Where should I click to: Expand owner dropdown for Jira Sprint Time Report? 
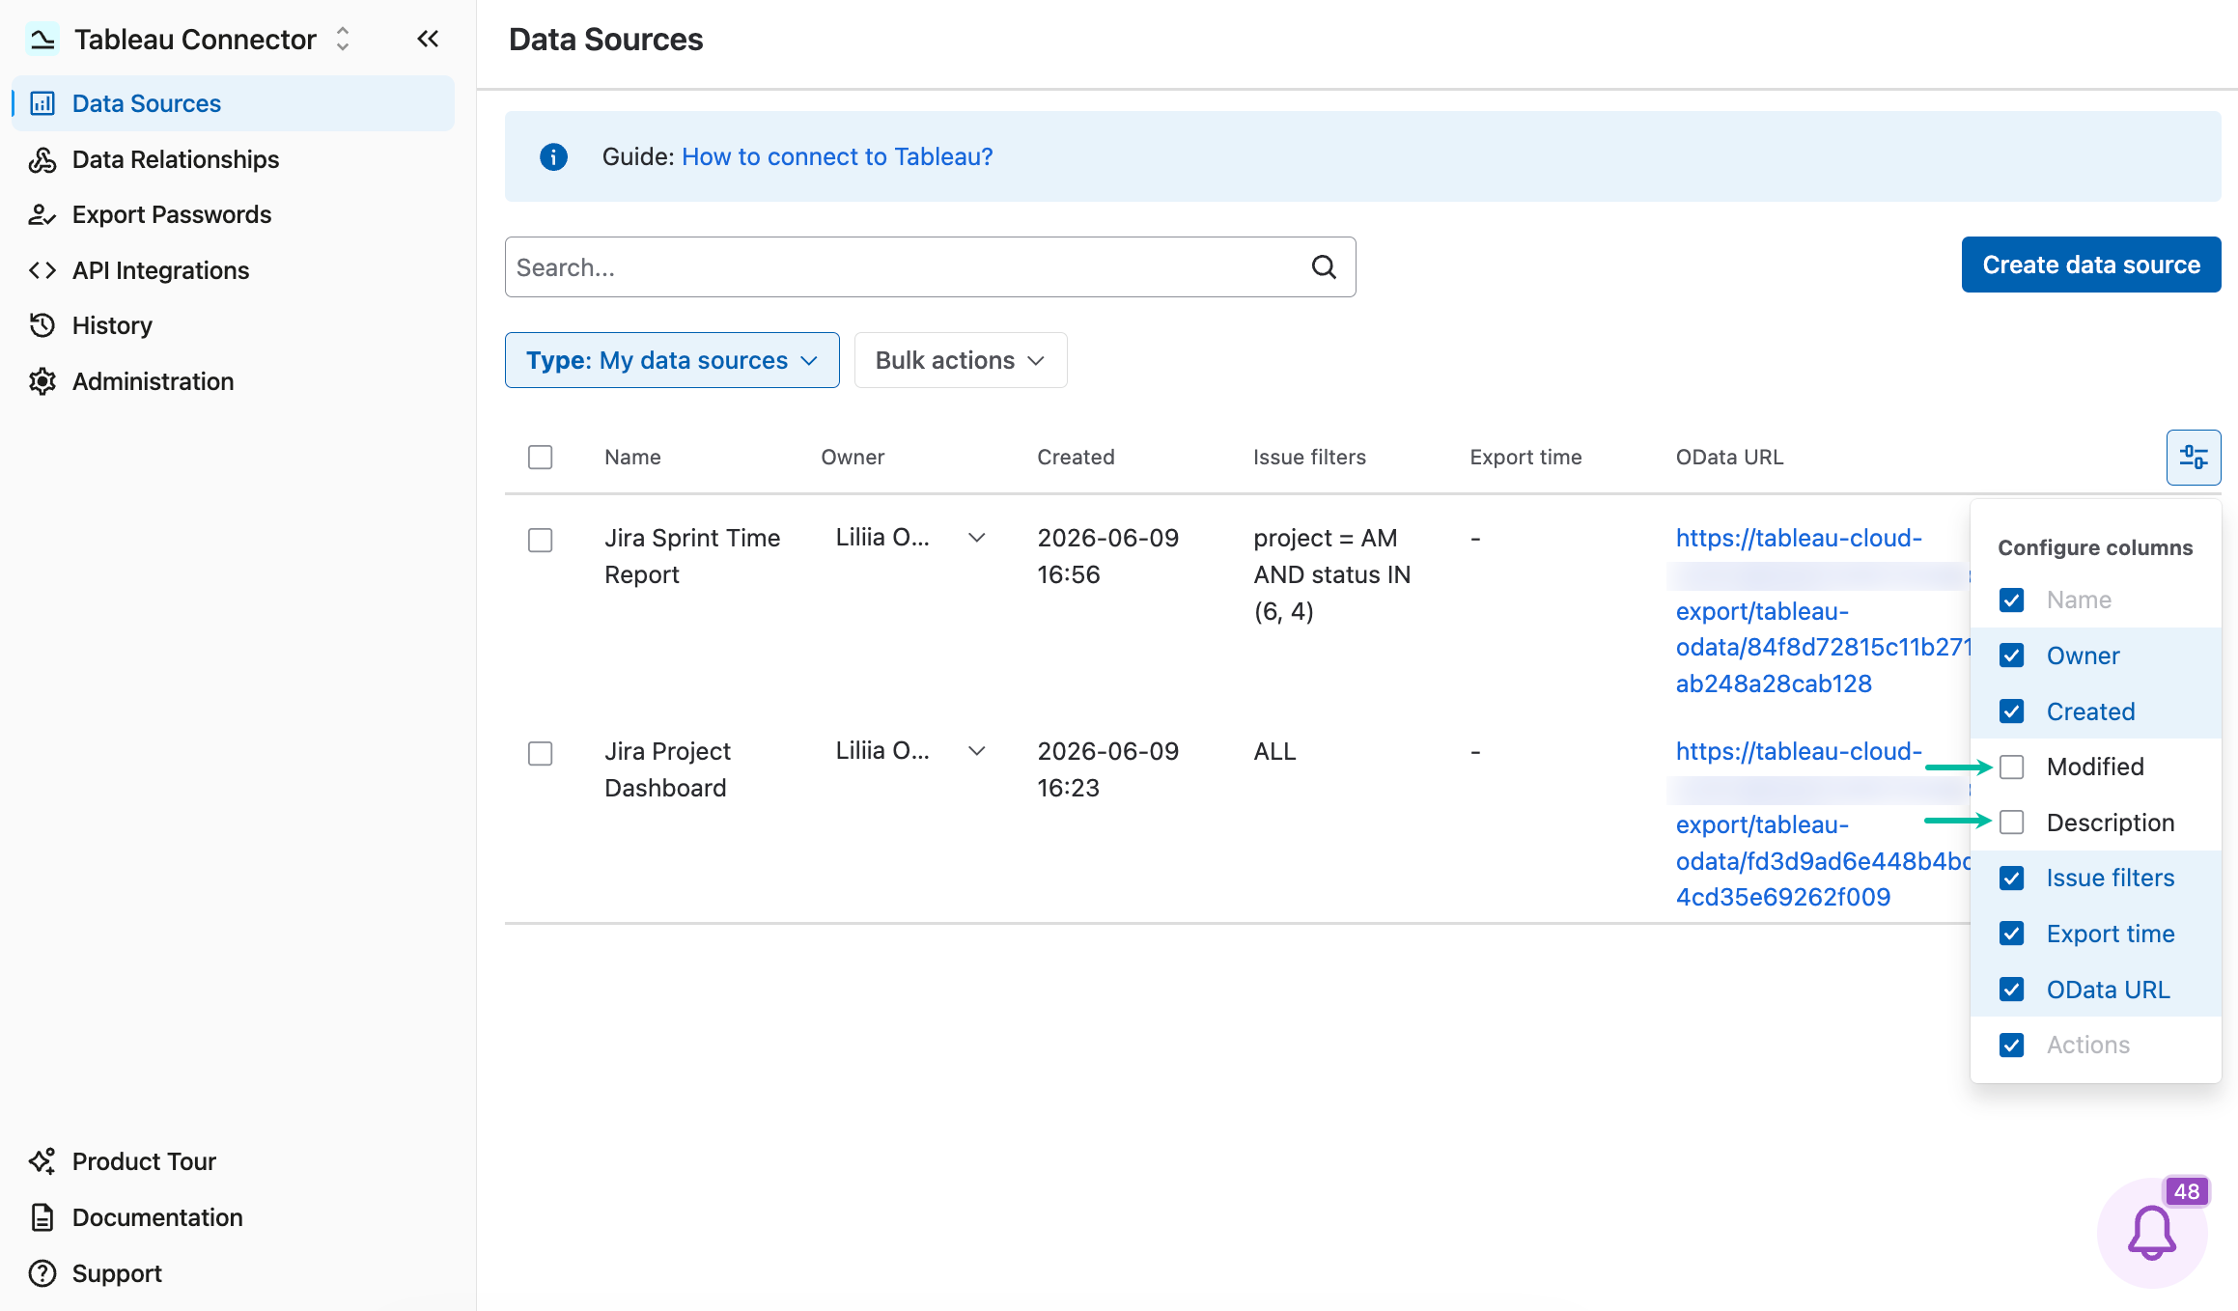977,538
